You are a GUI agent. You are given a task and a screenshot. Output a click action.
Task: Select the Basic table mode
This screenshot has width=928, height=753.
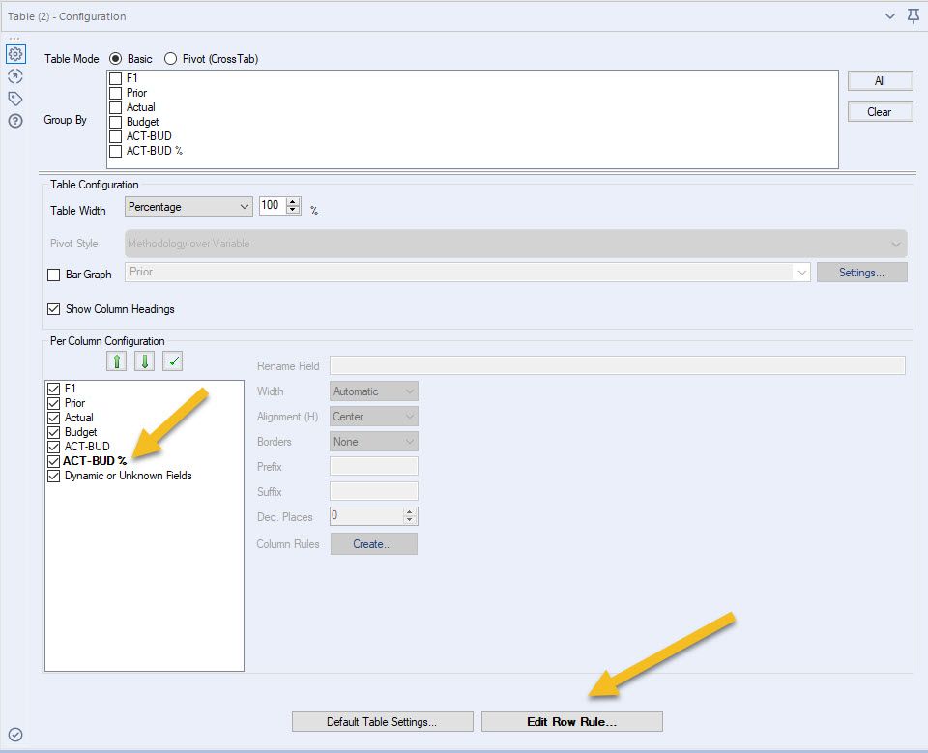pos(116,59)
